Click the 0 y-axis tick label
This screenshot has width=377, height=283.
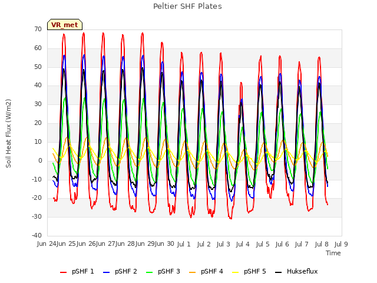(40, 161)
